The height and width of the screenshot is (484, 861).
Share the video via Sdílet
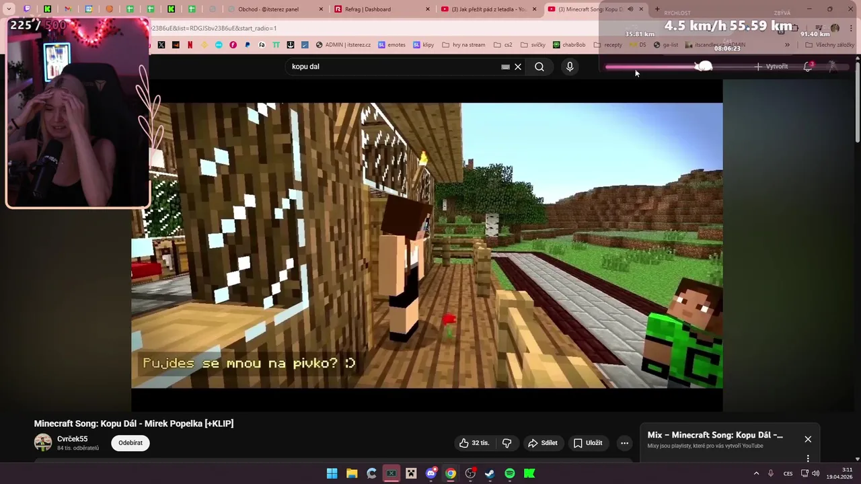point(543,443)
